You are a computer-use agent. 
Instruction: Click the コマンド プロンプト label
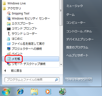24,28
